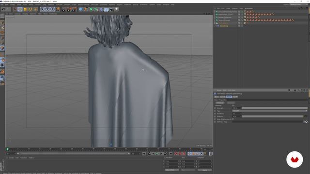Expand the fifth object row tree arrow
Screen dimensions: 310x174
click(215, 23)
